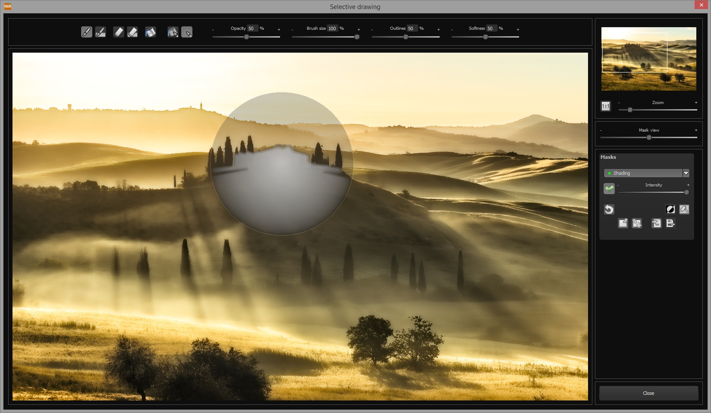Invert the mask with black-white circle icon
Viewport: 711px width, 413px height.
coord(671,209)
